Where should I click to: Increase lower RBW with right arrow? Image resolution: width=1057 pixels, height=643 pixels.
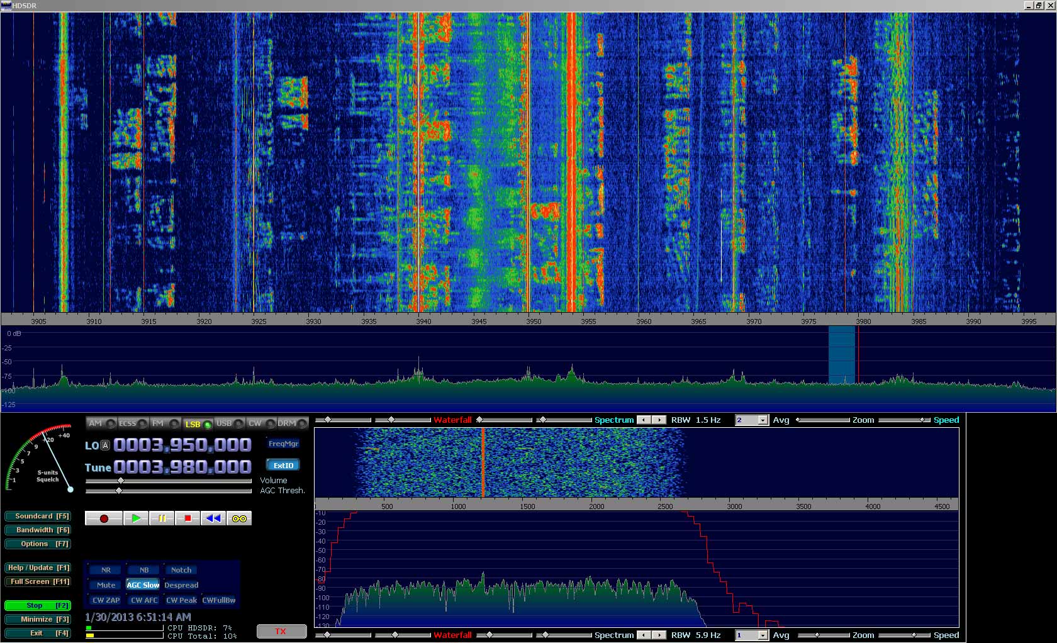[659, 635]
